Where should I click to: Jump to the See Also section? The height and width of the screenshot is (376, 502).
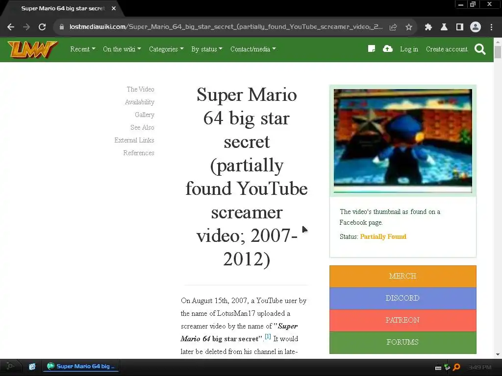142,128
